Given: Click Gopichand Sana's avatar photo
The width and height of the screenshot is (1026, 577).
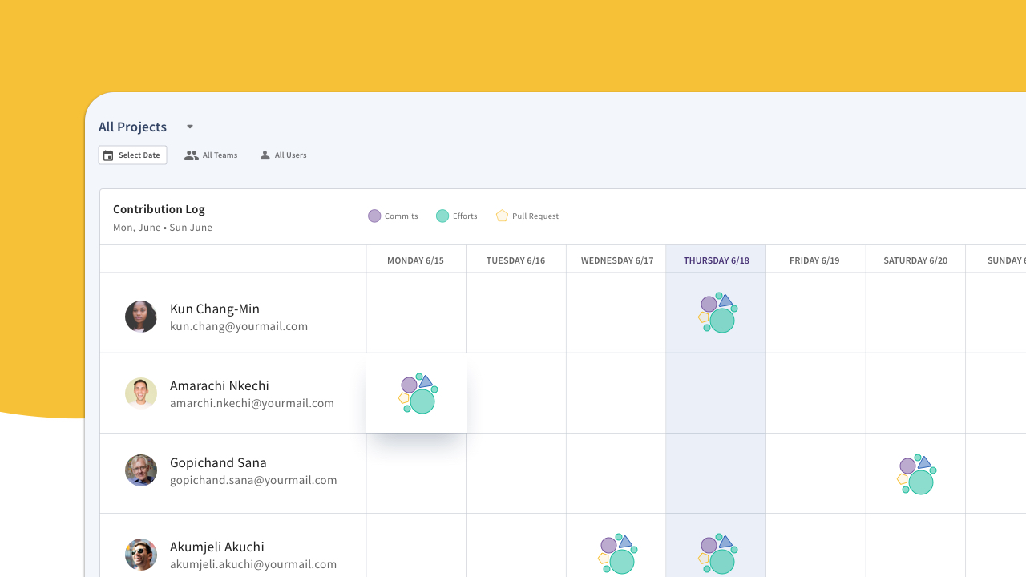Looking at the screenshot, I should tap(141, 470).
